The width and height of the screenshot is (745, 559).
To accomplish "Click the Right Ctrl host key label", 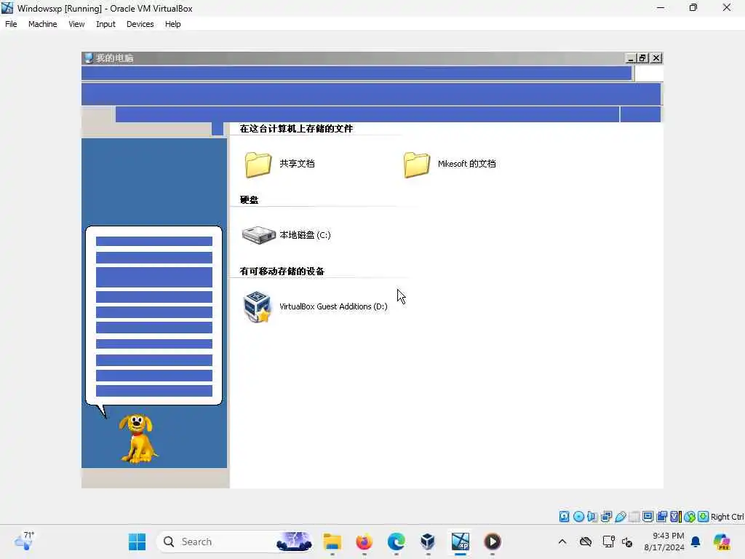I will [x=727, y=517].
